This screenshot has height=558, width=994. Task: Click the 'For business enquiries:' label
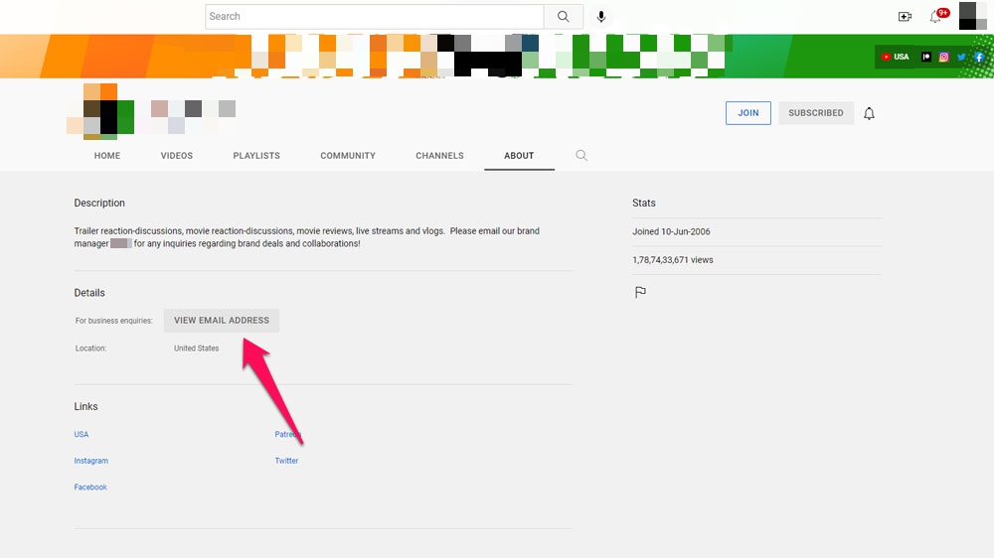114,321
